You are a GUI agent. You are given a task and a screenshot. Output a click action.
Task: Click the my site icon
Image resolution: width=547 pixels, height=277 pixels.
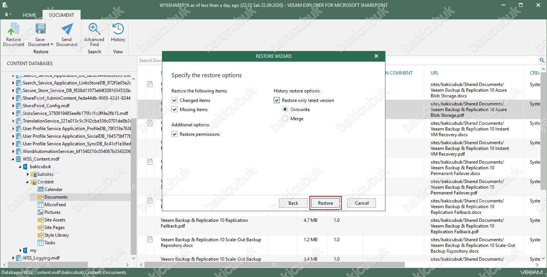pyautogui.click(x=25, y=250)
